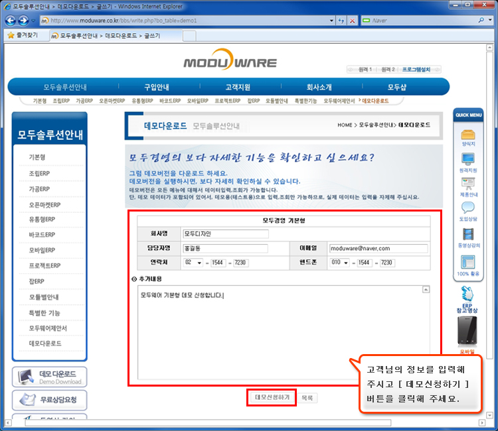Image resolution: width=498 pixels, height=431 pixels.
Task: Open 모두웨어제안서 in the left sidebar
Action: (x=48, y=328)
